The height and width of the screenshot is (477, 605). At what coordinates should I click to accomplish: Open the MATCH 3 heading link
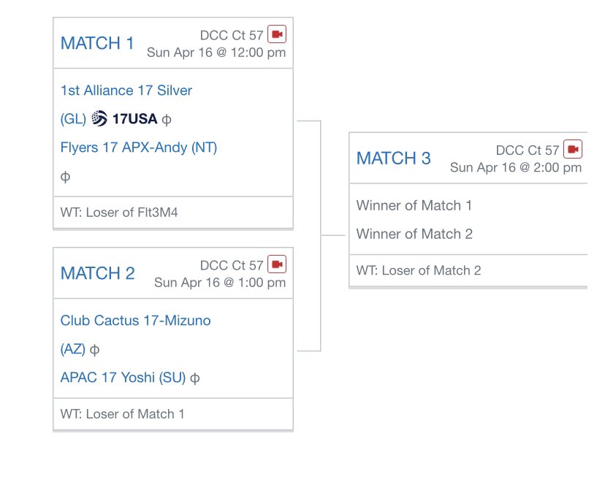point(394,158)
